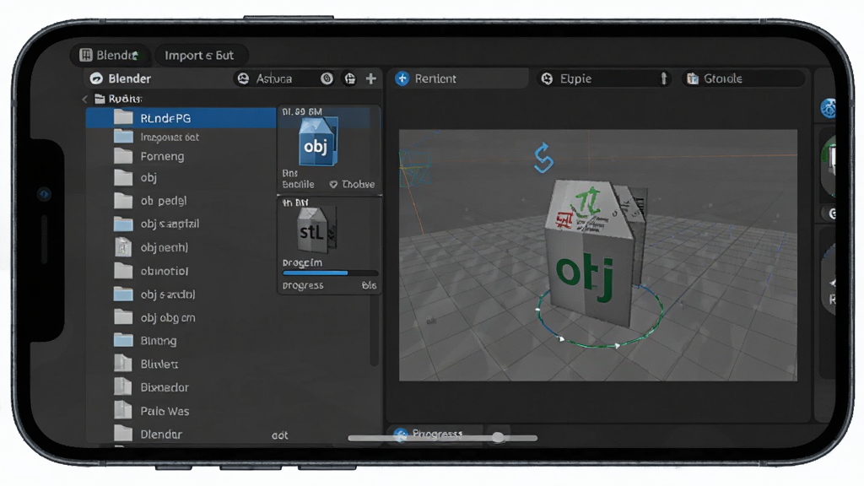Click the icon beside Elypie

(x=547, y=78)
